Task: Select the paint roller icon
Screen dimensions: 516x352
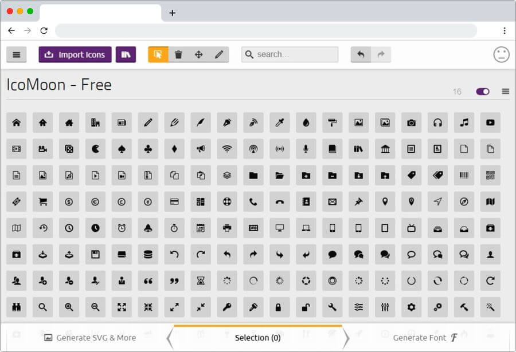Action: pos(333,122)
